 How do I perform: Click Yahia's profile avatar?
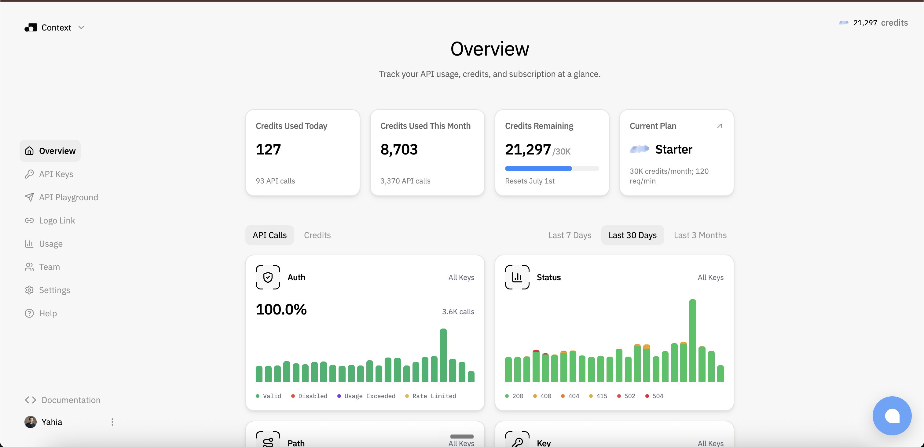31,422
